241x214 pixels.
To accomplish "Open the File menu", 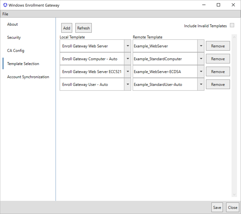I will tap(5, 14).
